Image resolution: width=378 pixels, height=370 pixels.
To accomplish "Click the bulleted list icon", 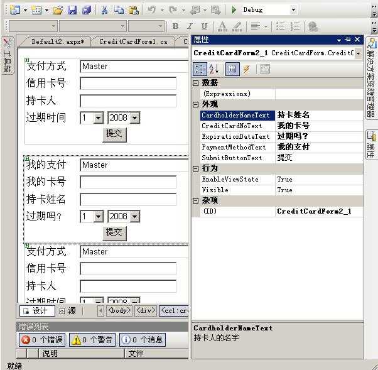I will (281, 26).
